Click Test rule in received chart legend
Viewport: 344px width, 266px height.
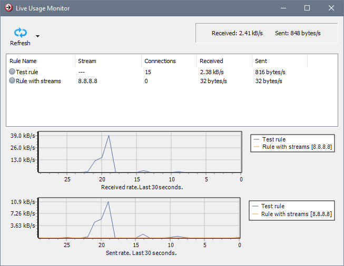click(274, 139)
